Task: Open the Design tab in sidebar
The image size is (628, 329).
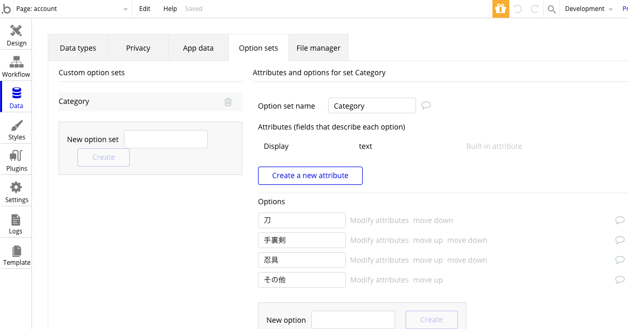Action: (16, 35)
